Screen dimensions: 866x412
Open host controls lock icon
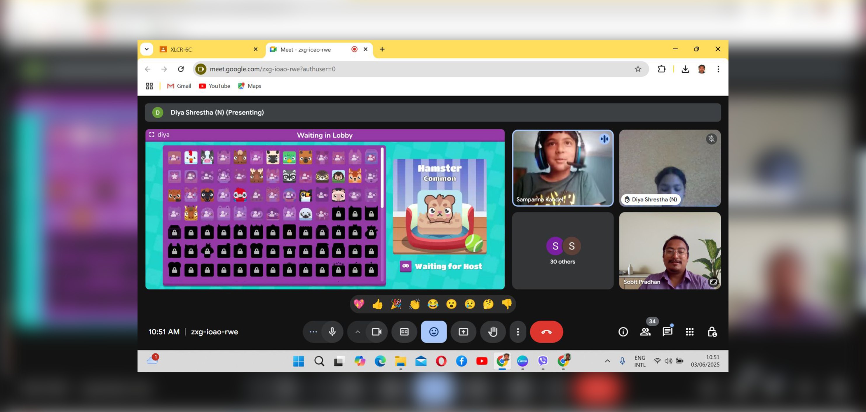(712, 332)
